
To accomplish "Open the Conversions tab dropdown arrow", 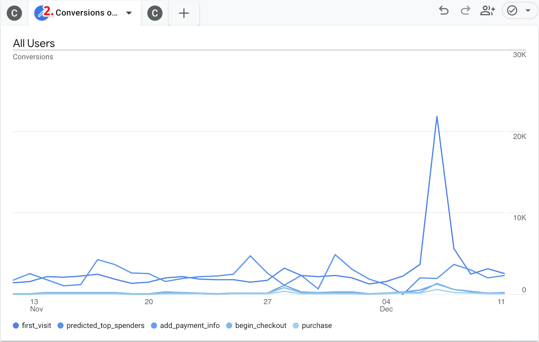I will (x=129, y=13).
